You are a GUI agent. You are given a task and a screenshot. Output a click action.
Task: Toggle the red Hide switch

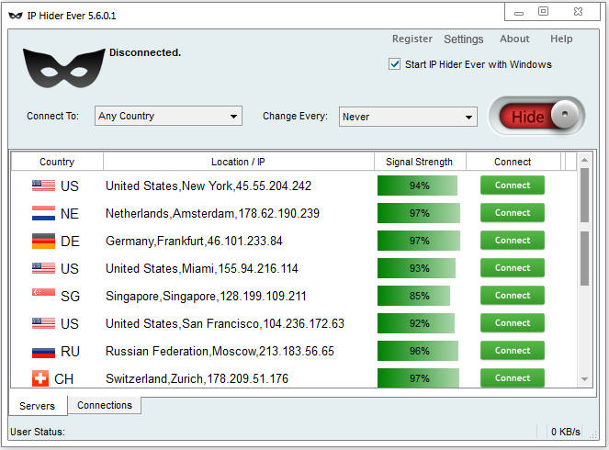click(537, 116)
